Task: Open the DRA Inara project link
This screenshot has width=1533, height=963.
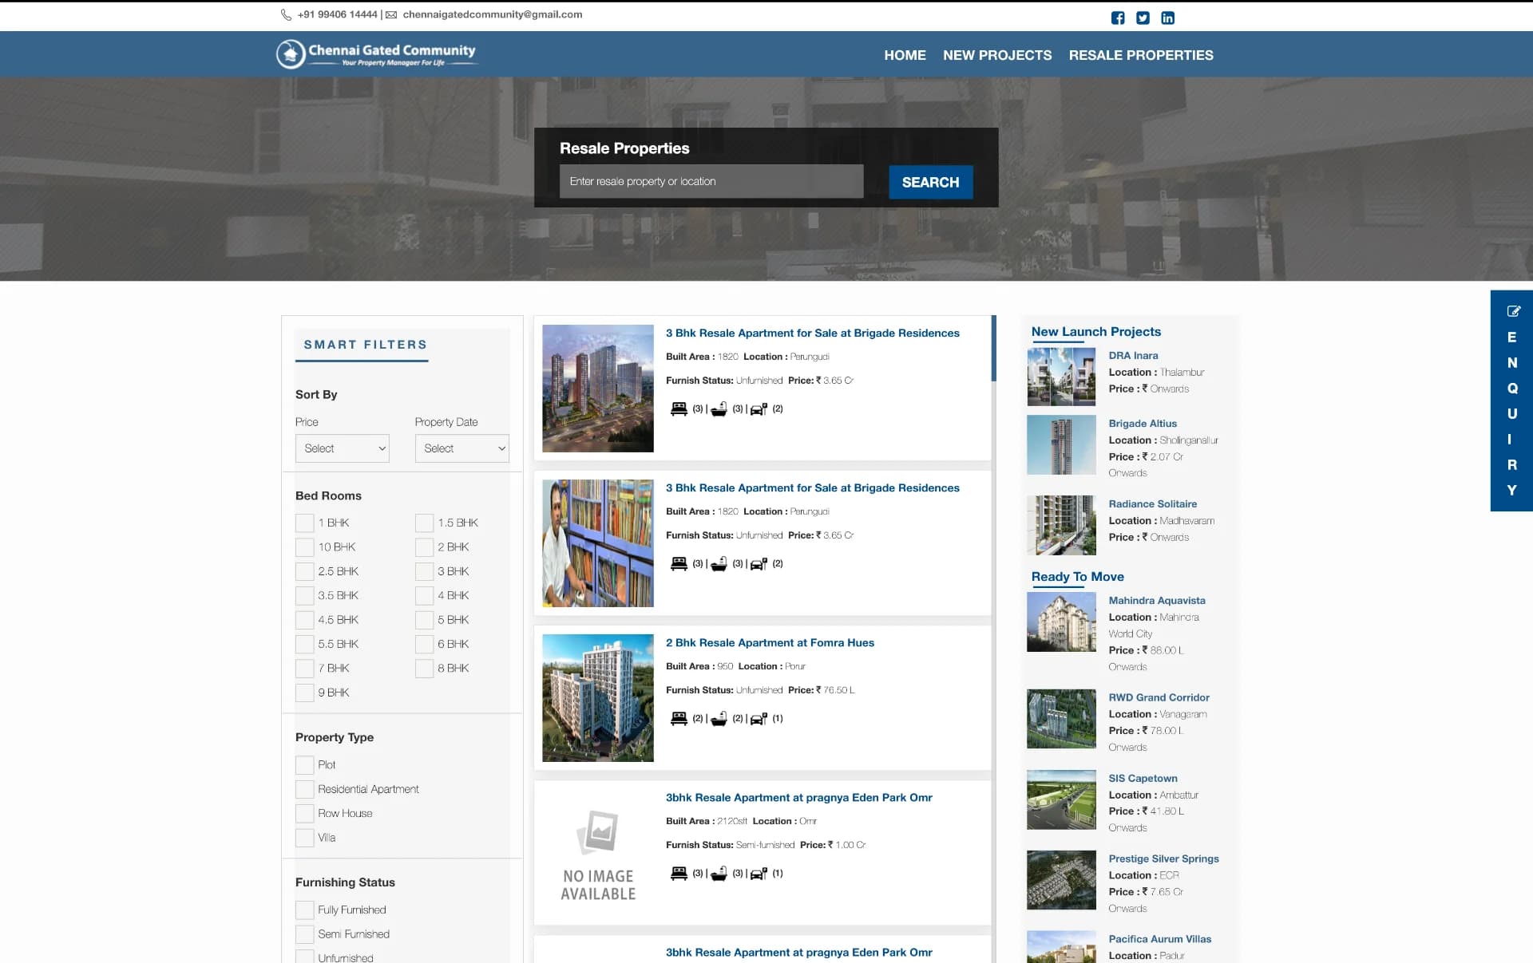Action: point(1133,356)
